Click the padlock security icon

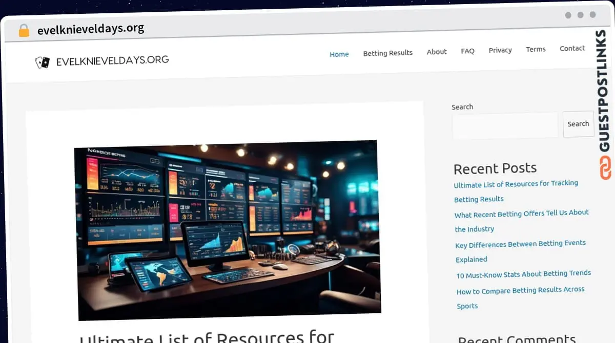tap(24, 30)
